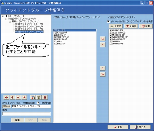Viewport: 154px width, 131px height.
Task: Minimize the Simple Transfer/400 window
Action: click(x=142, y=3)
